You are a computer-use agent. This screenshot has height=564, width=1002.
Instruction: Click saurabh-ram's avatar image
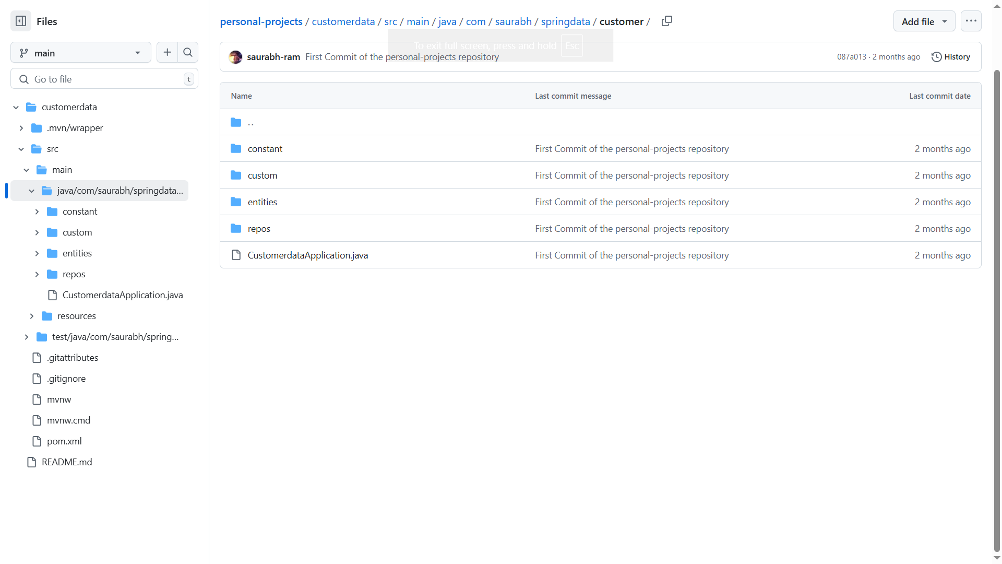(235, 57)
